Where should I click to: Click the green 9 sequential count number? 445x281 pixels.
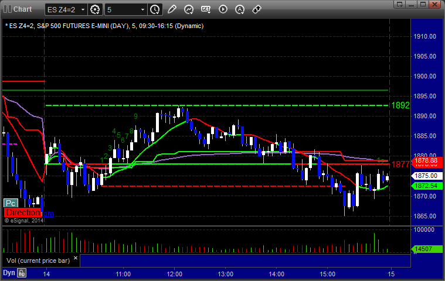coord(135,116)
